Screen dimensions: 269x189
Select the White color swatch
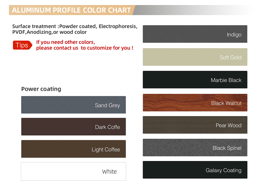point(74,171)
